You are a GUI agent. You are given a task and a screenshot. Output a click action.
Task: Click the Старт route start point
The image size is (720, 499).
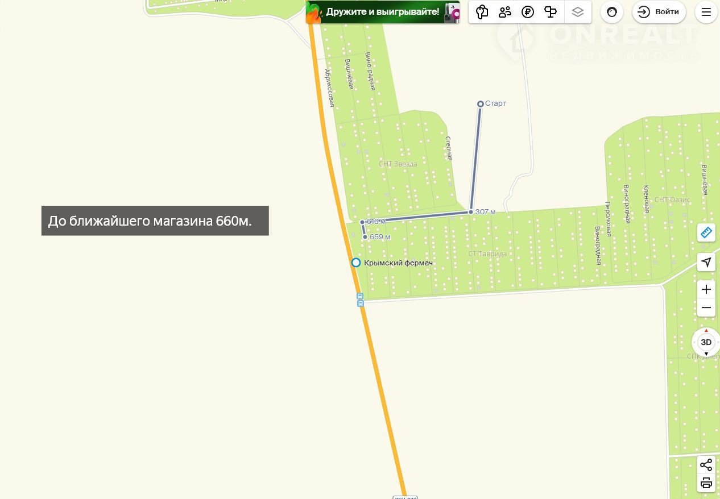point(481,104)
